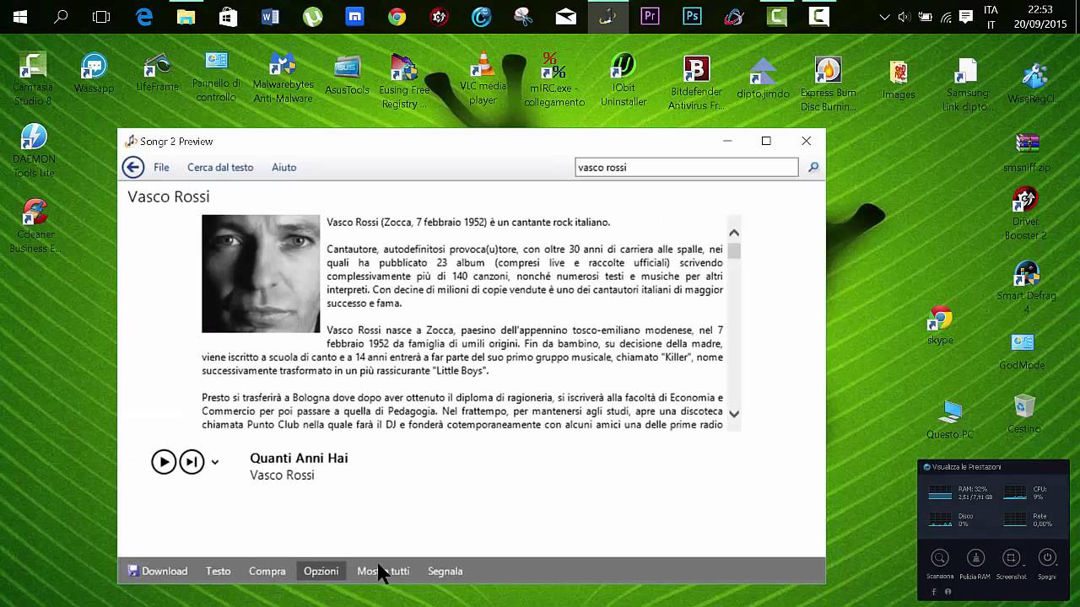This screenshot has width=1080, height=607.
Task: Open the taskbar clock showing 22:53
Action: point(1040,17)
